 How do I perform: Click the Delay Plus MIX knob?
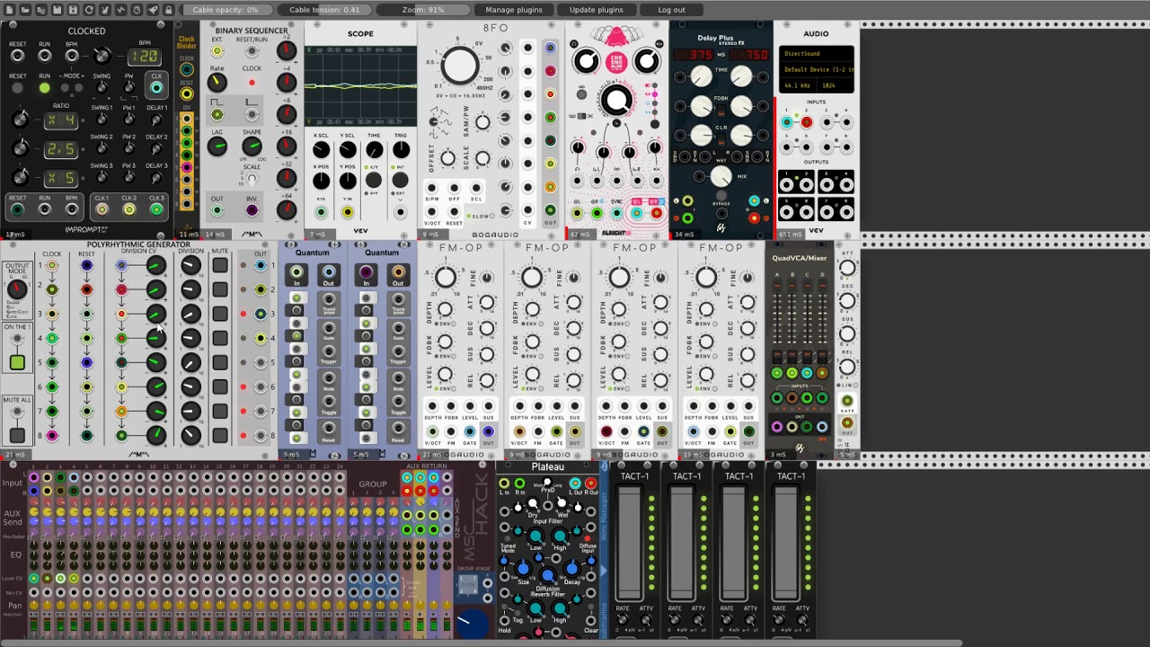coord(721,177)
